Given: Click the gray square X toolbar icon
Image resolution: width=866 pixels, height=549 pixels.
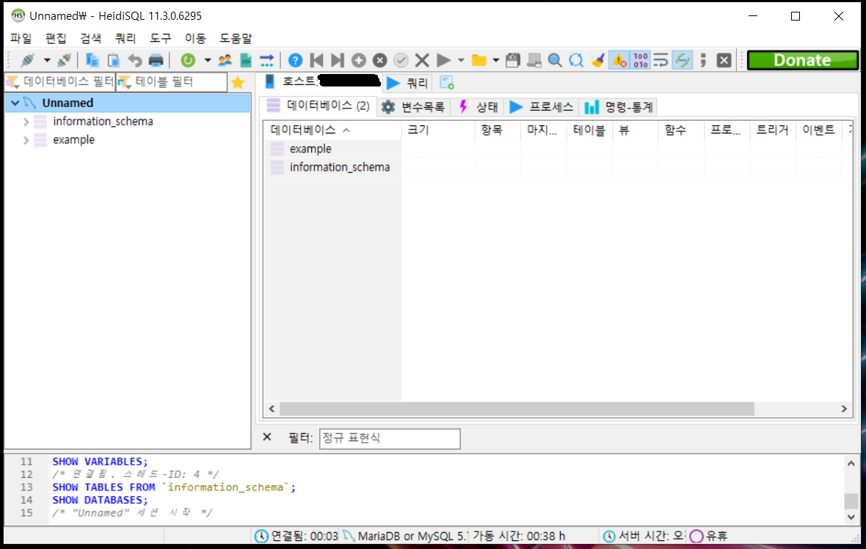Looking at the screenshot, I should 724,60.
